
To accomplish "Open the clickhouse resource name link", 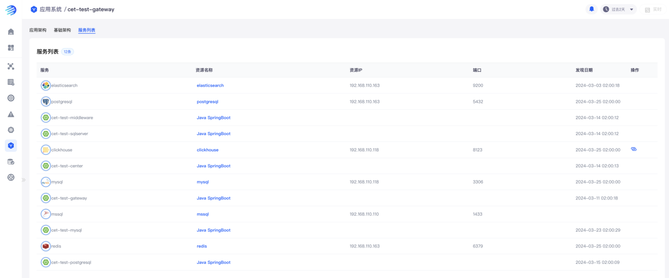I will pos(207,150).
